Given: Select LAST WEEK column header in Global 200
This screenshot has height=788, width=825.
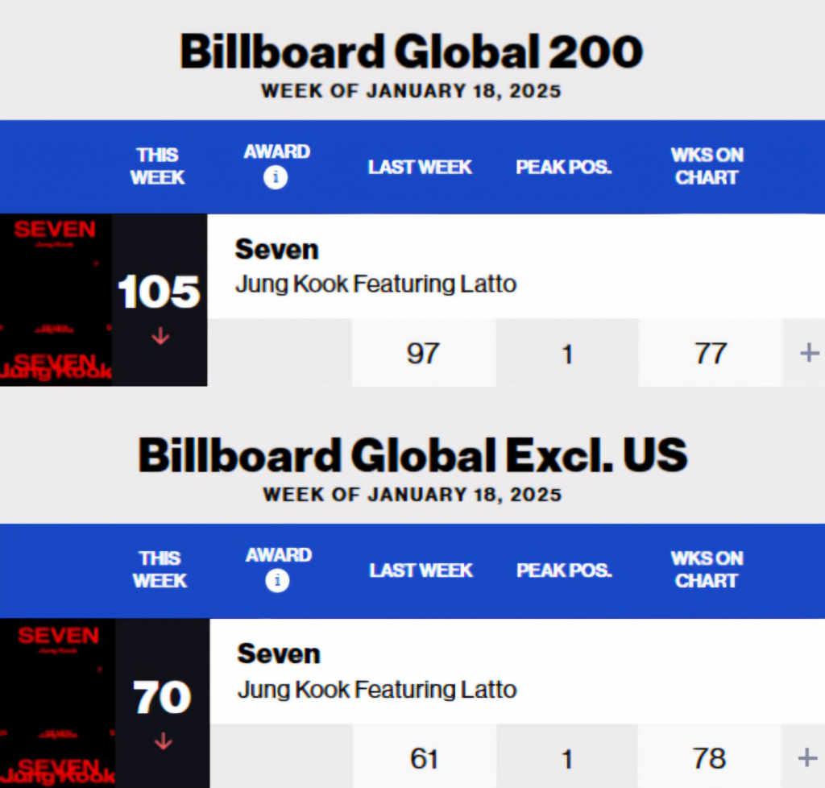Looking at the screenshot, I should tap(420, 168).
